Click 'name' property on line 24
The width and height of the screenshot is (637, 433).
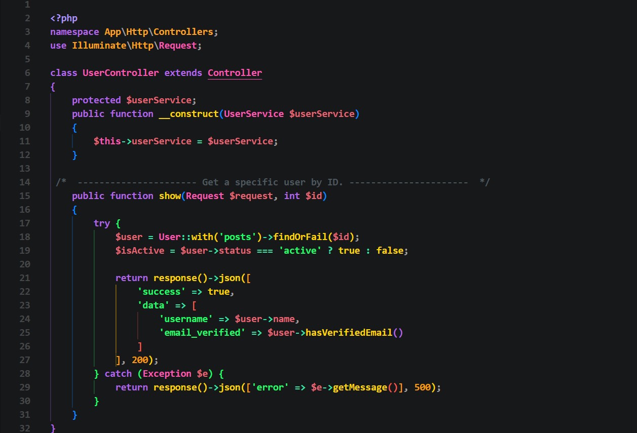click(x=284, y=319)
